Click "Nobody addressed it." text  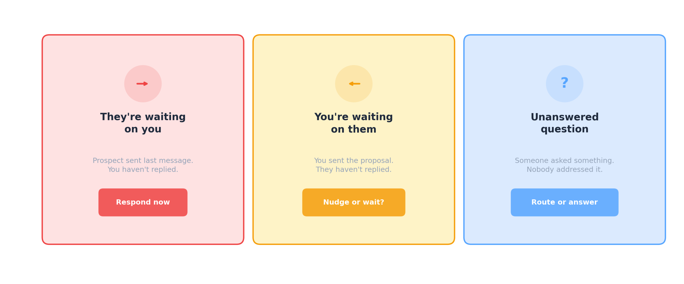click(564, 169)
